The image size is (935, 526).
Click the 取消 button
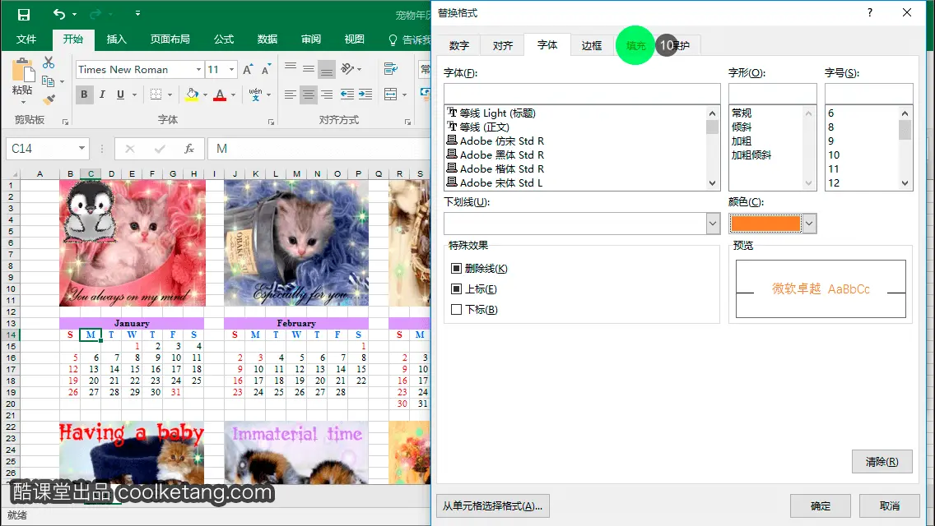(x=890, y=505)
